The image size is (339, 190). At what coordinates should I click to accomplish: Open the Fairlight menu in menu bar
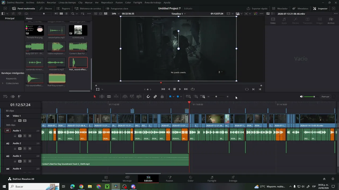click(138, 2)
